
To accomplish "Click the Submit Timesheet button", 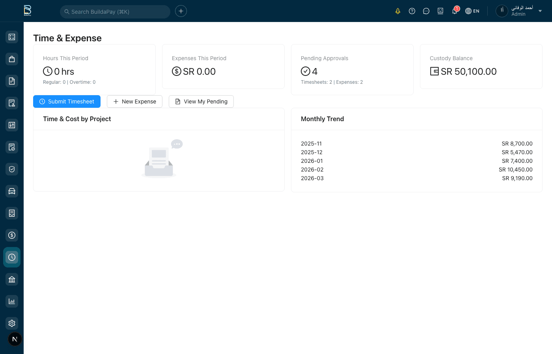I will (x=67, y=101).
